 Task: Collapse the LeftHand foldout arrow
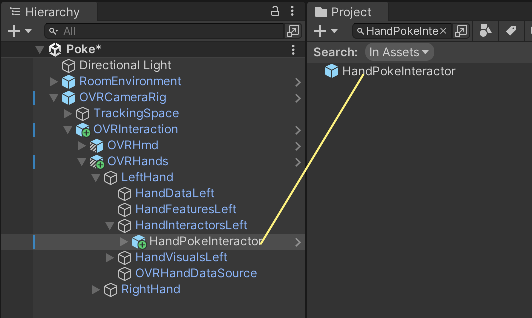(96, 178)
